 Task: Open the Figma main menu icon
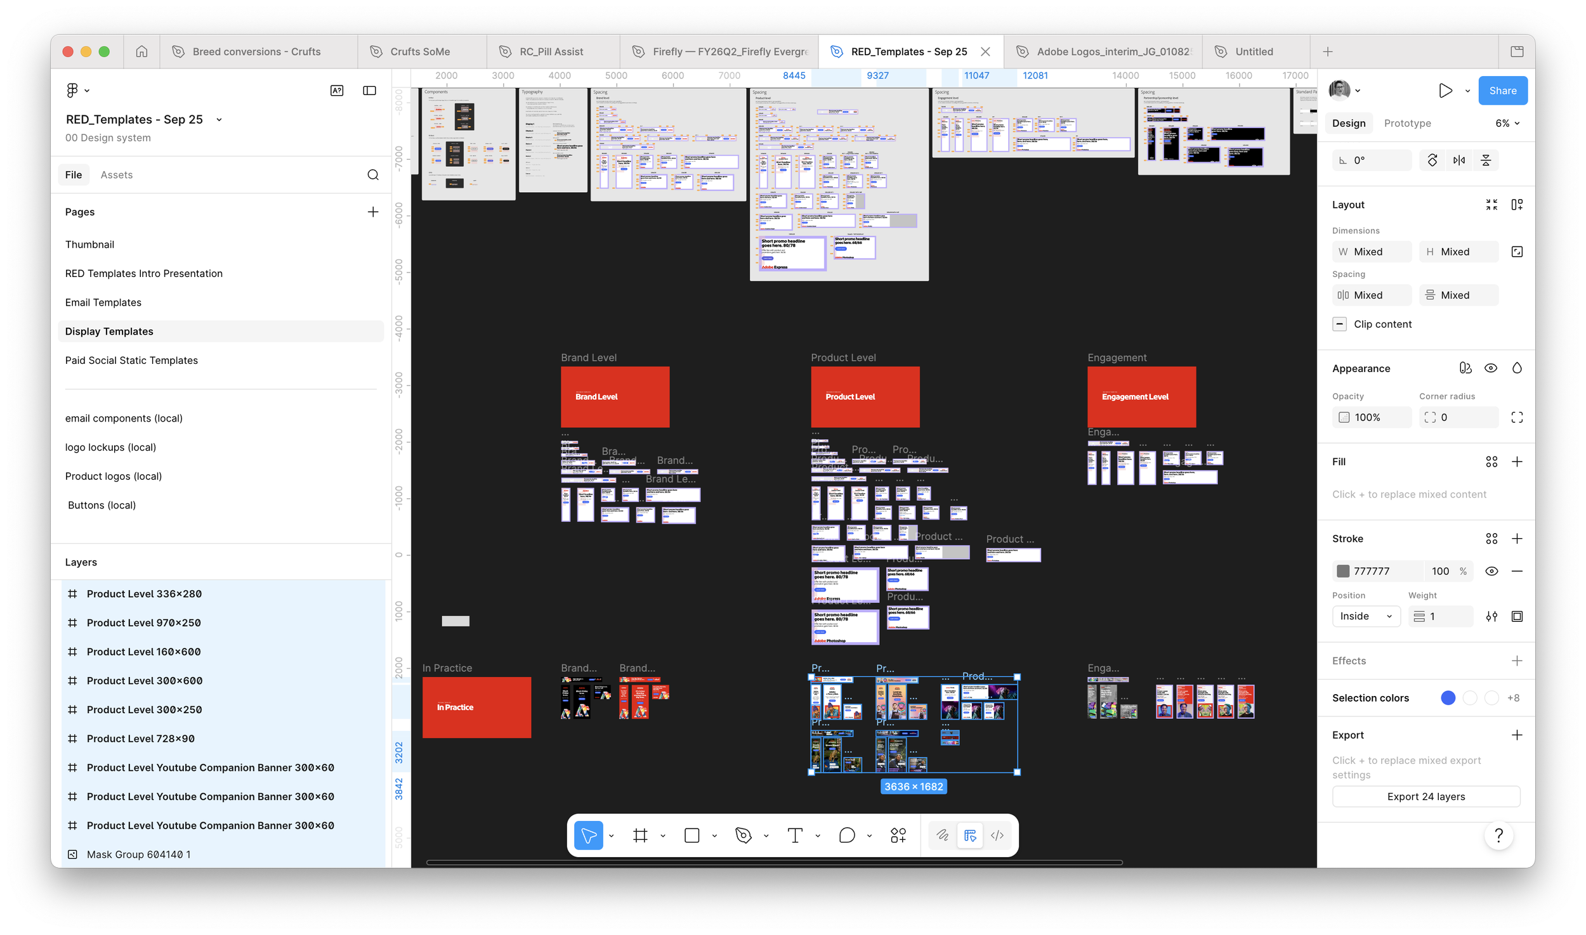point(72,90)
